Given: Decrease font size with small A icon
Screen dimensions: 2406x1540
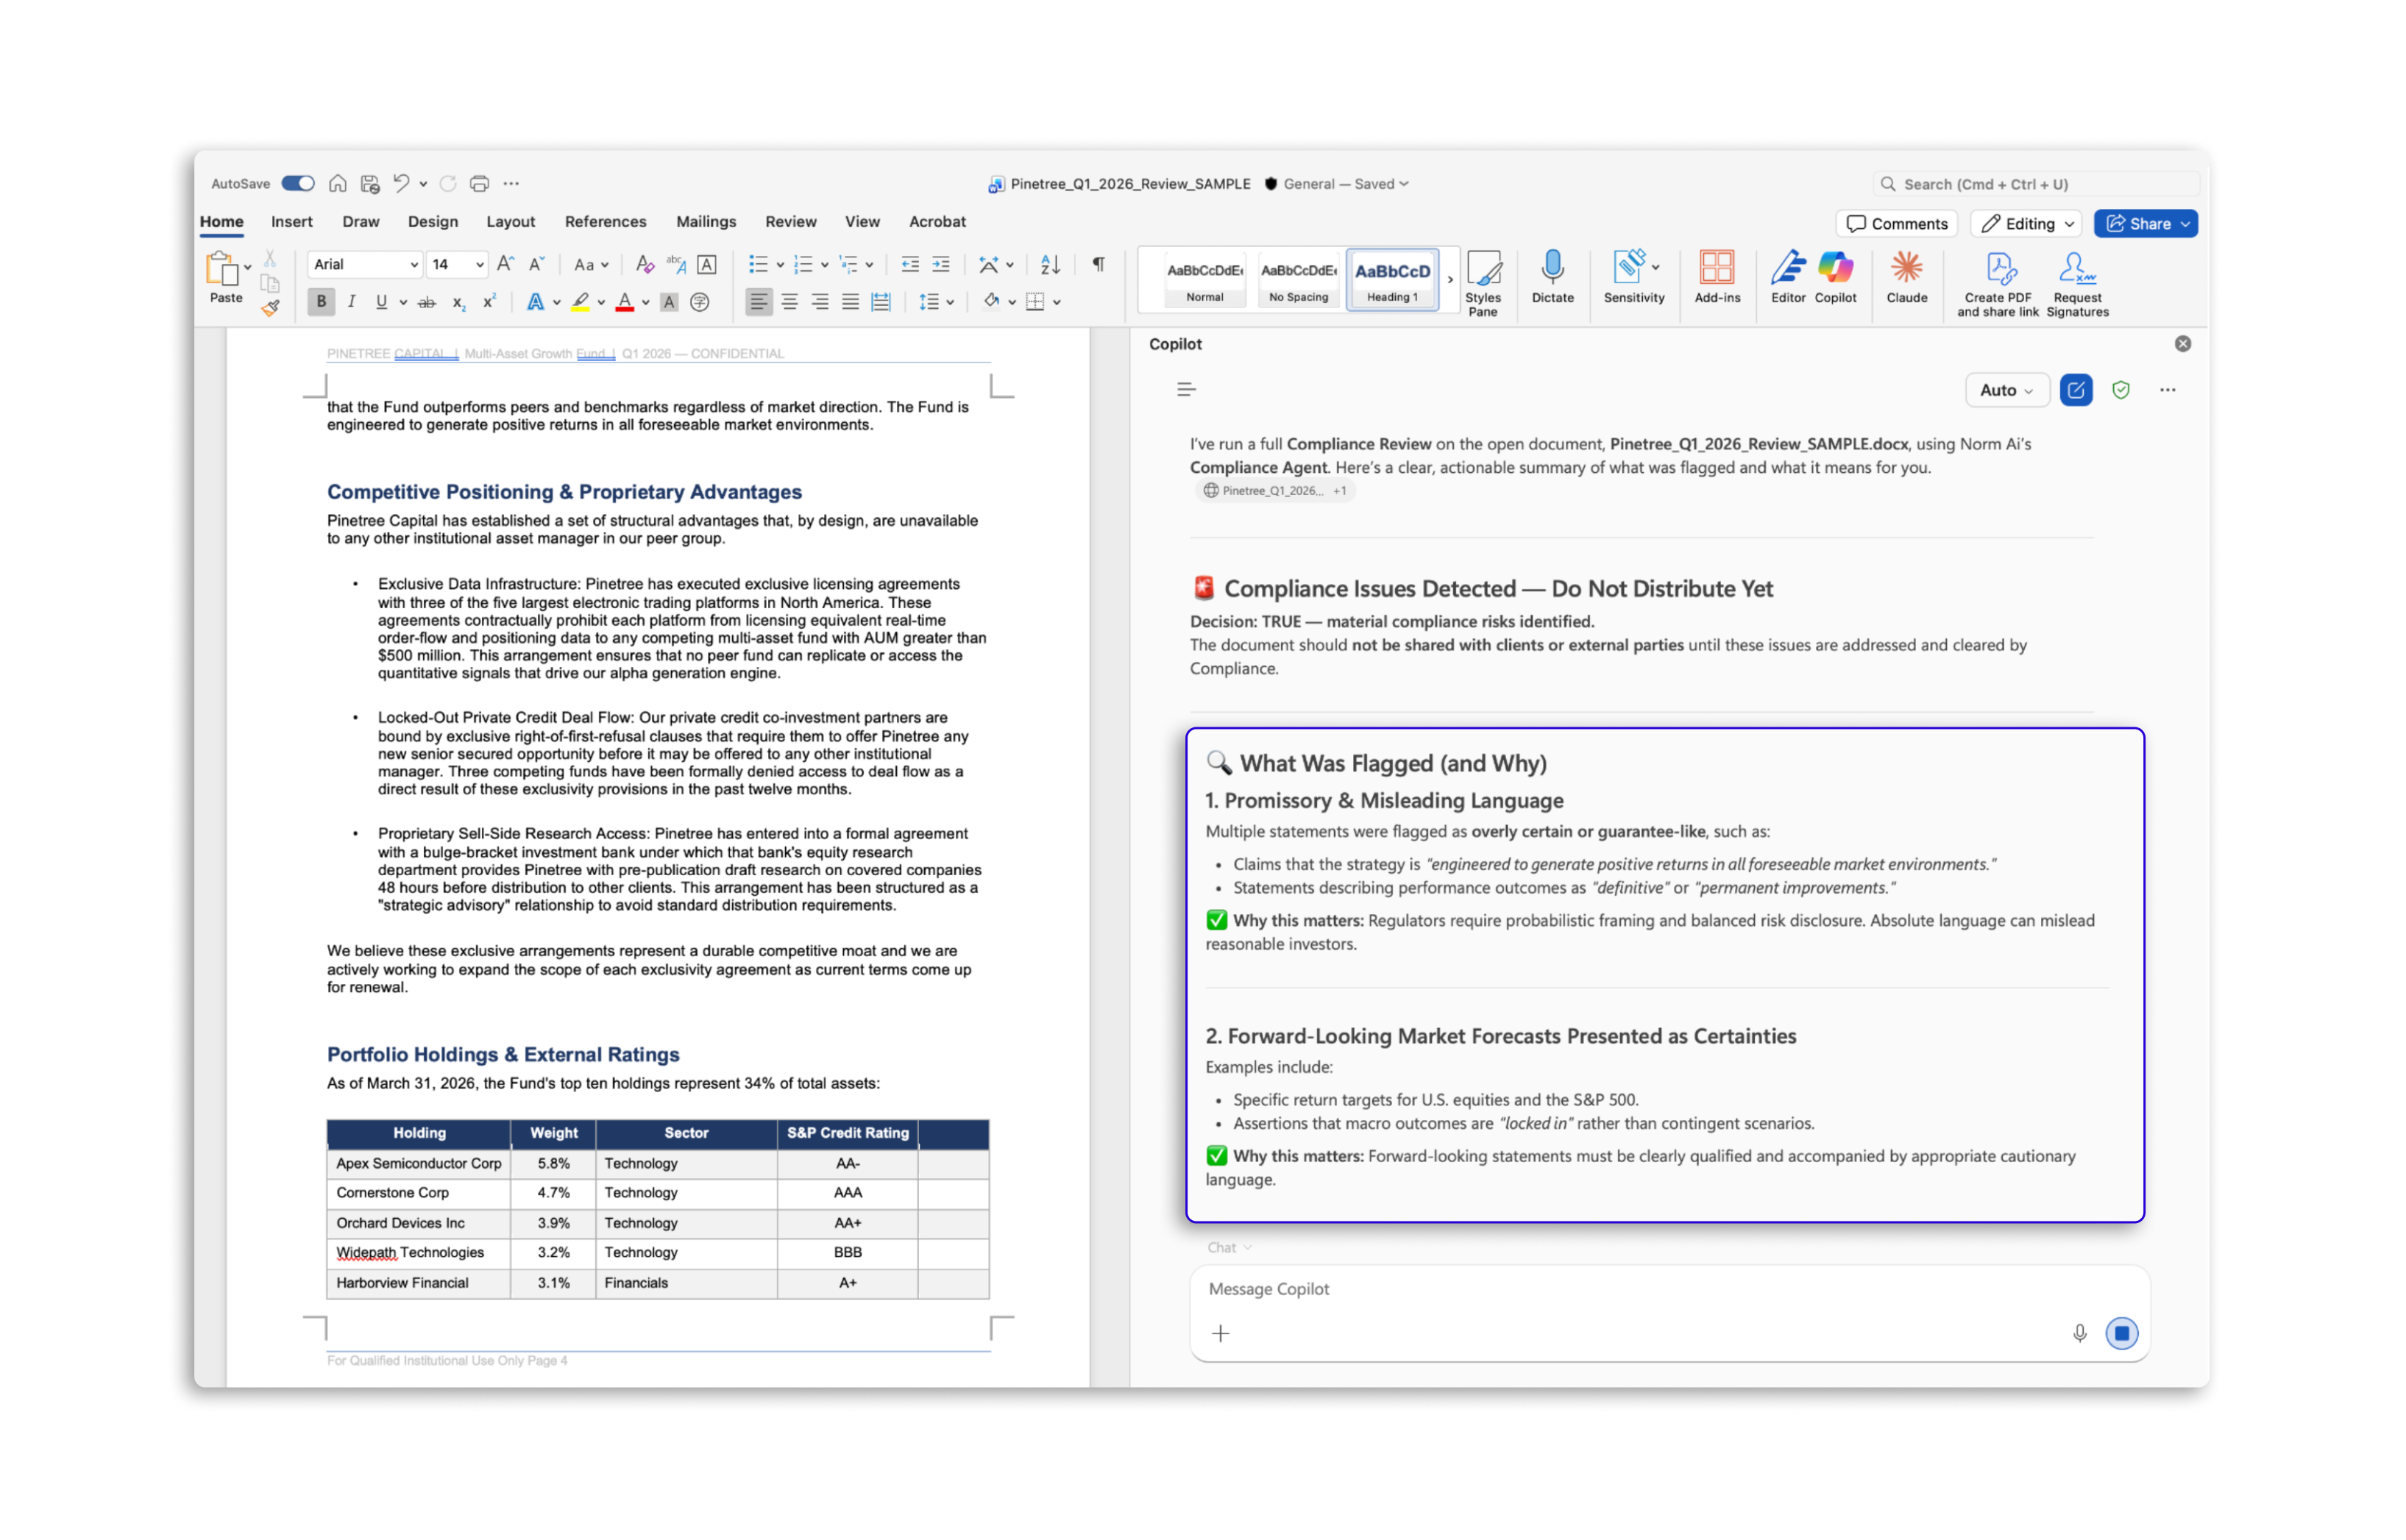Looking at the screenshot, I should [x=536, y=264].
